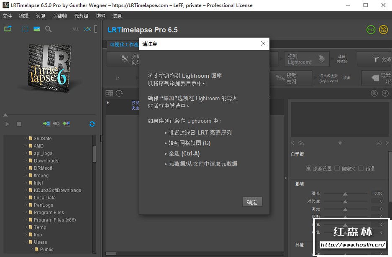
Task: Click the gray arrow circle icon
Action: click(56, 124)
